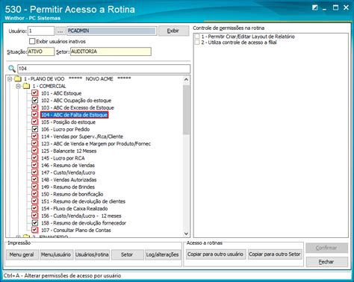
Task: Click the Menu/usuário print button
Action: (x=56, y=254)
